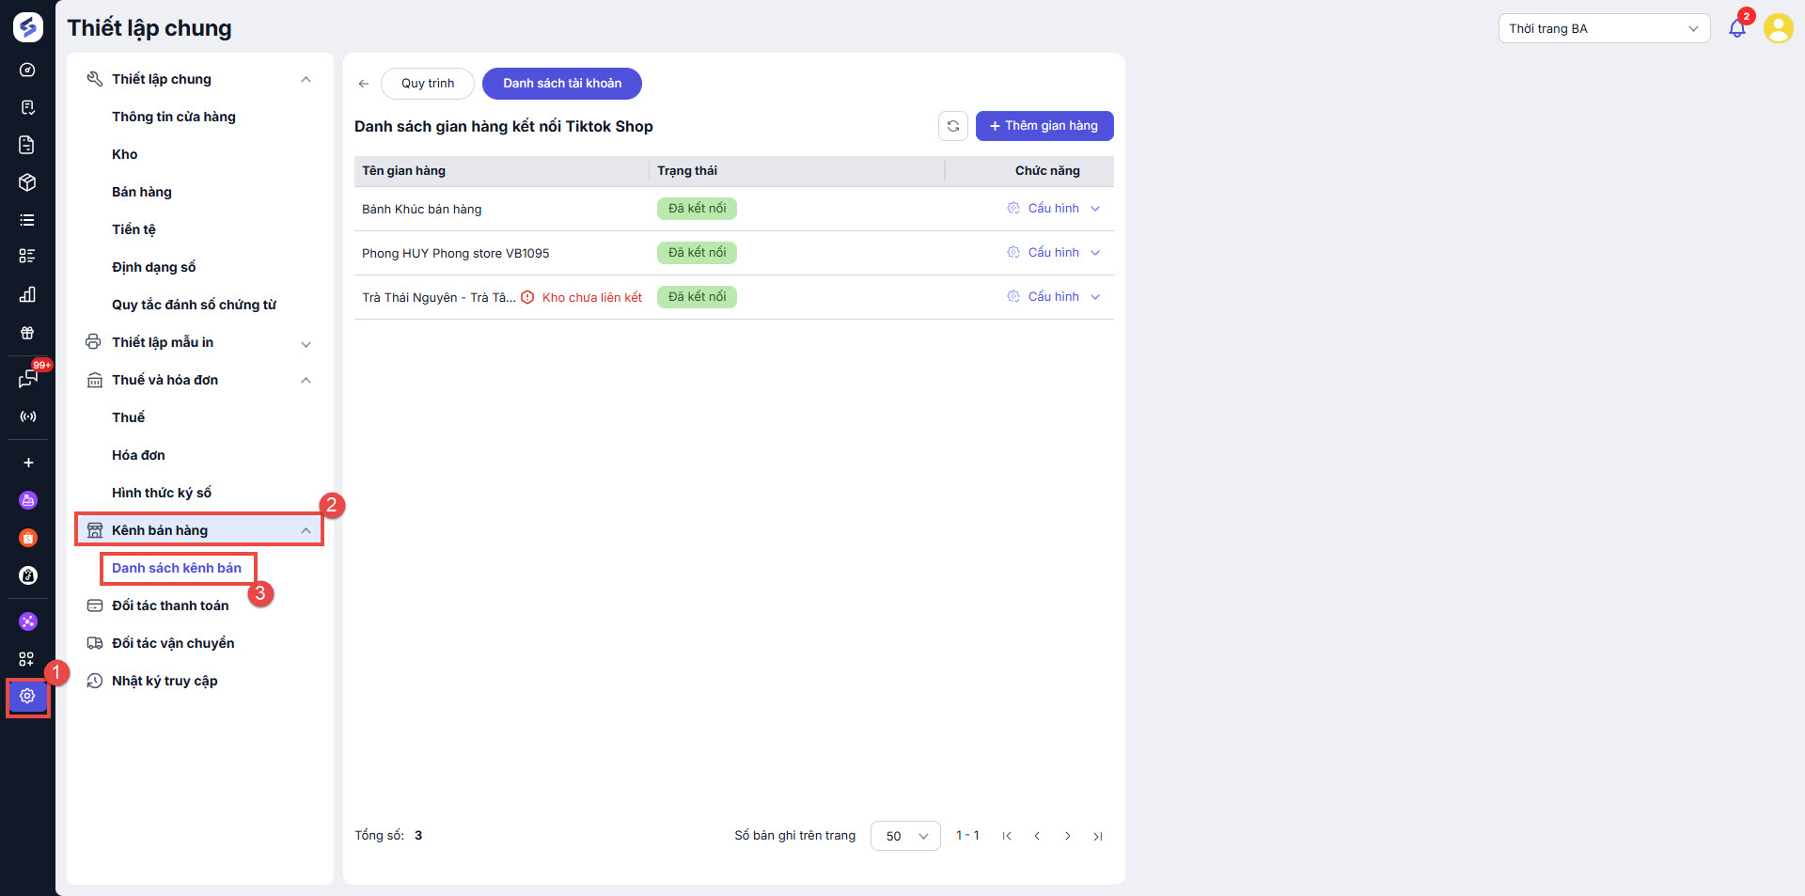Click the TikTok channel icon in sidebar
1805x896 pixels.
point(28,575)
